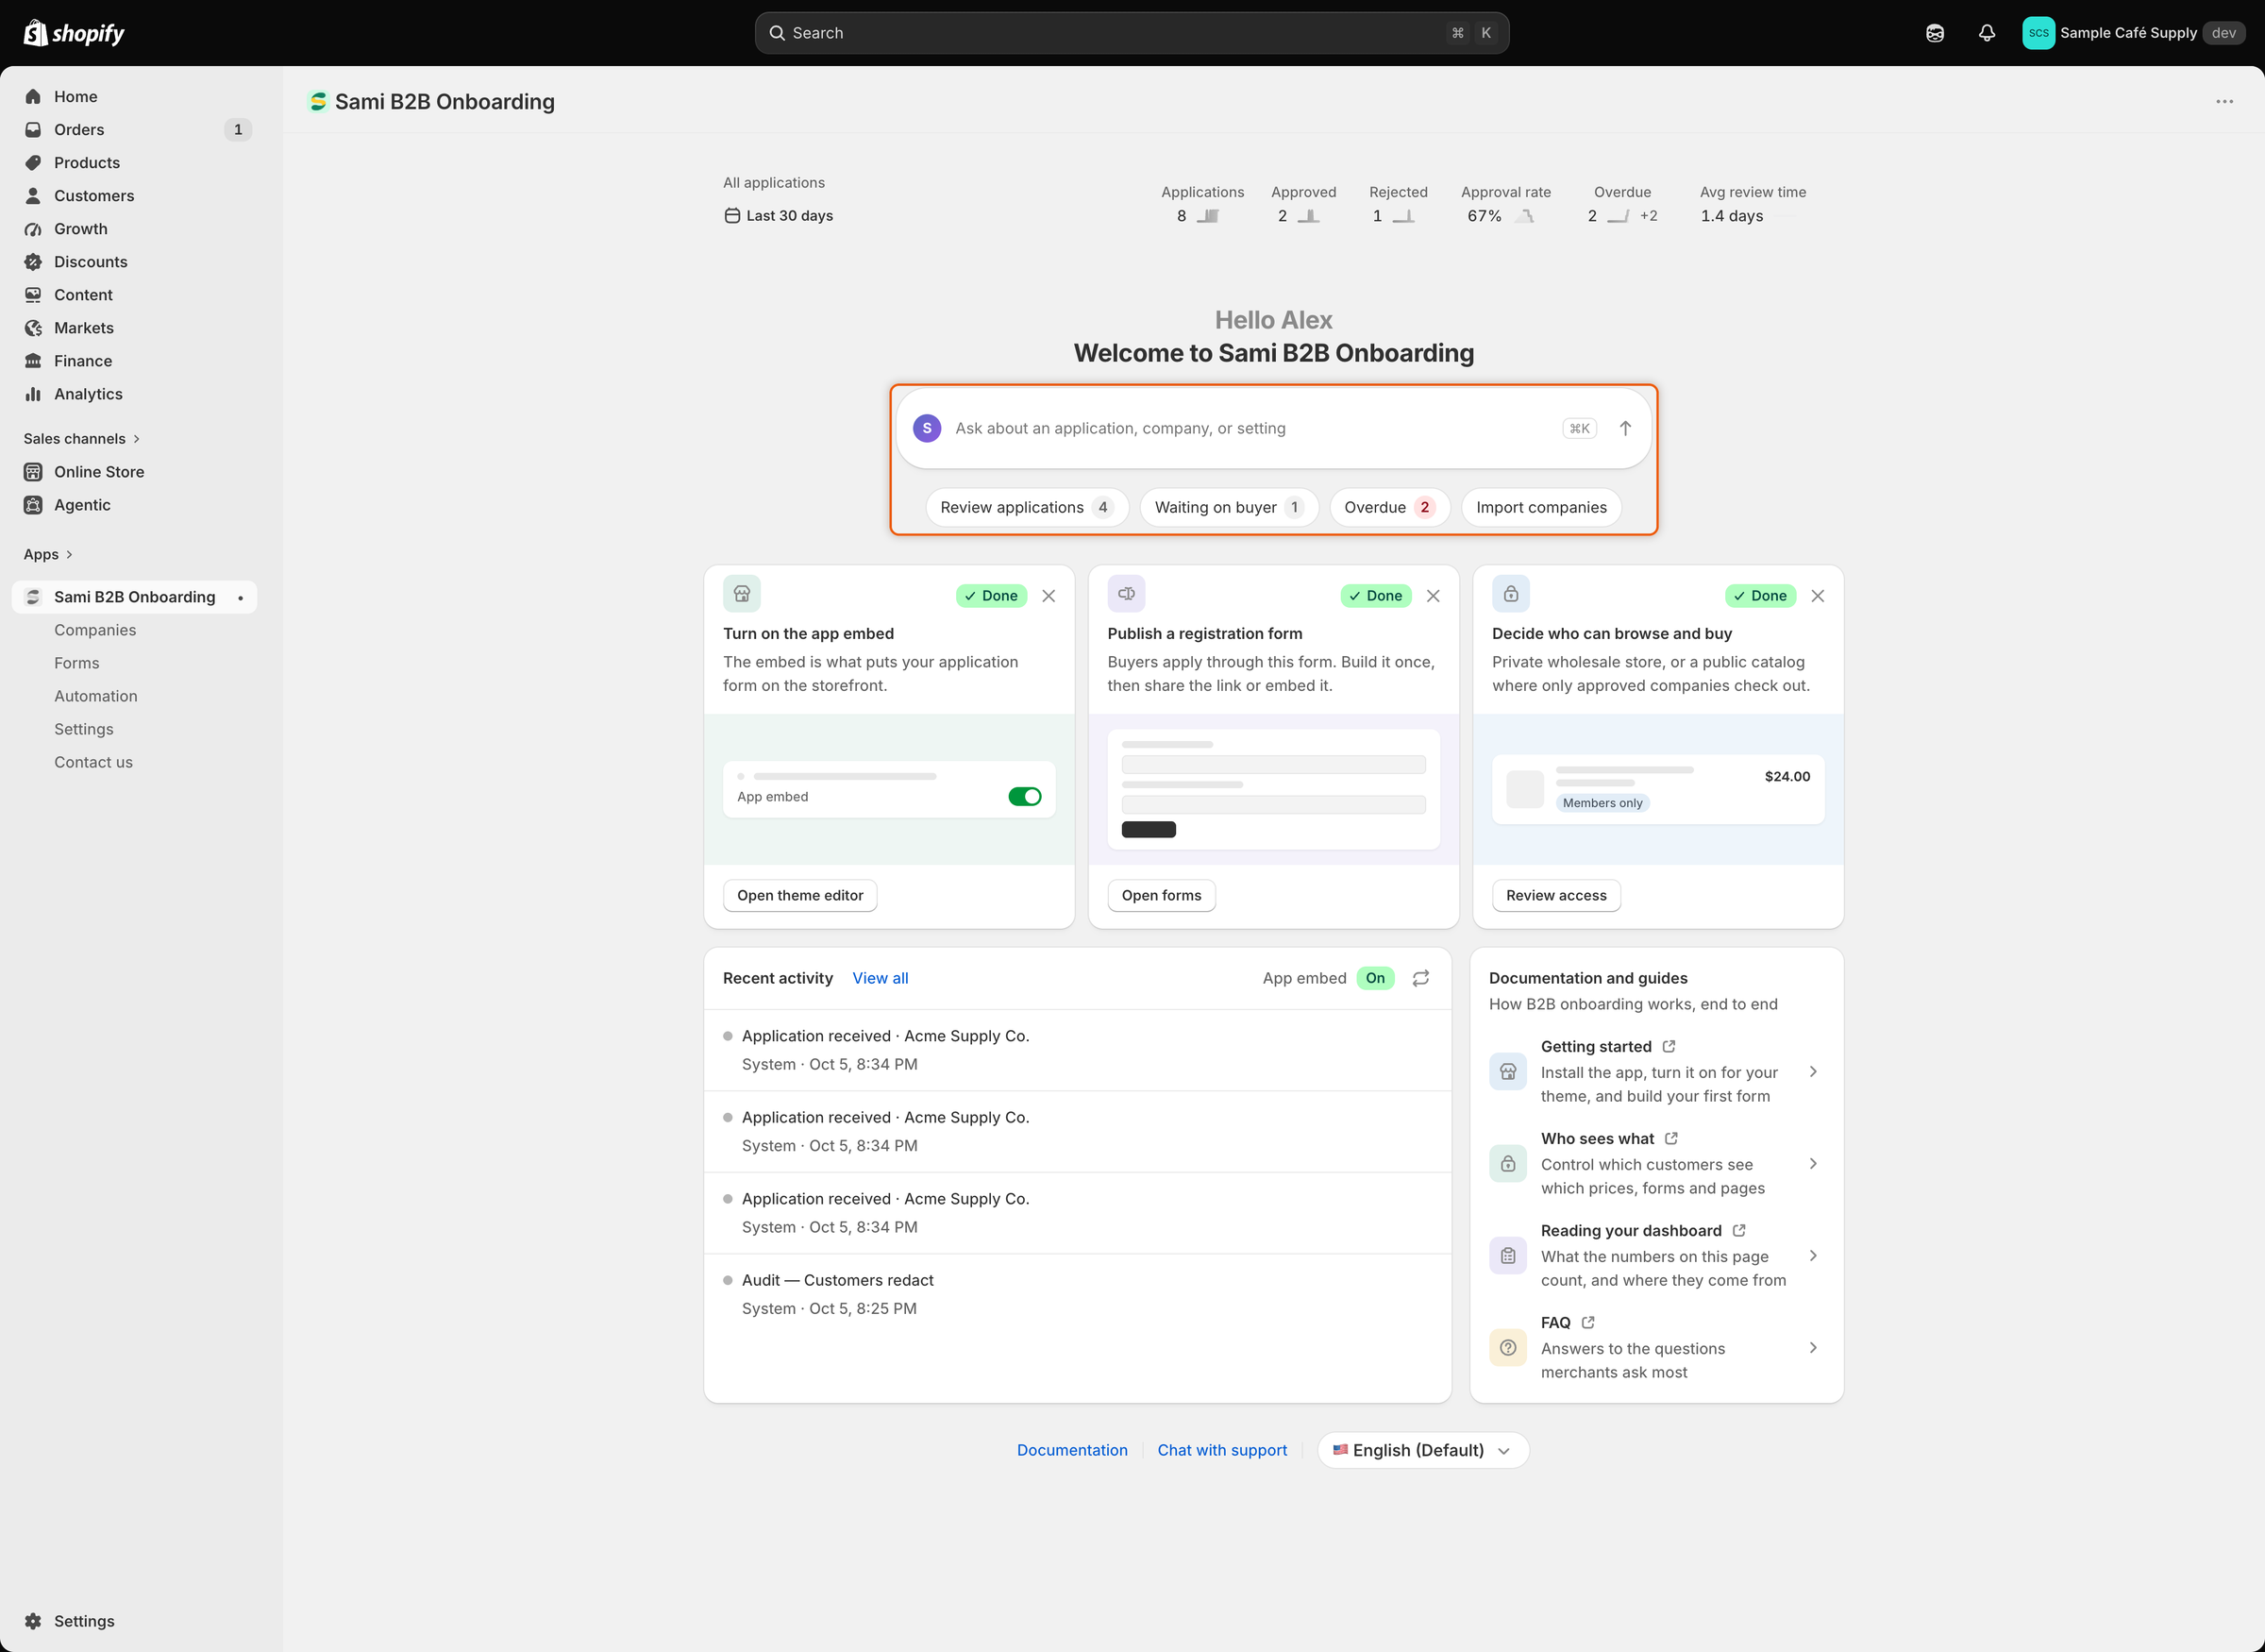This screenshot has width=2265, height=1652.
Task: Click the Review access button
Action: tap(1556, 895)
